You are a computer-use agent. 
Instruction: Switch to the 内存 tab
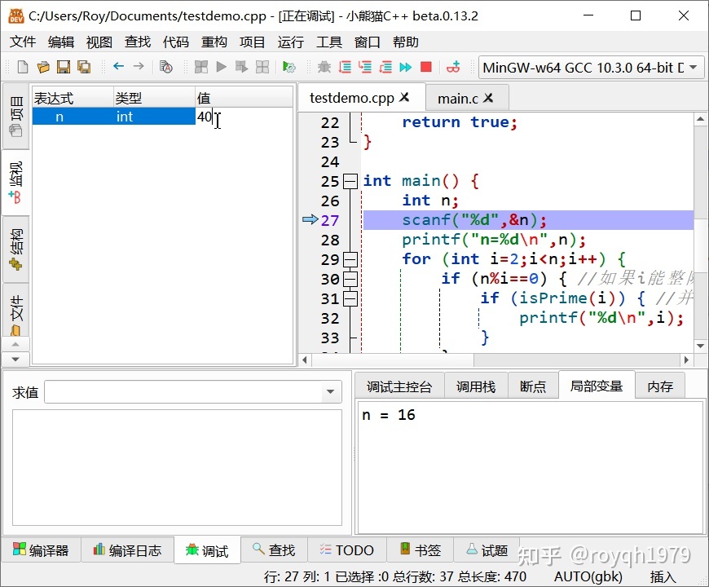660,386
